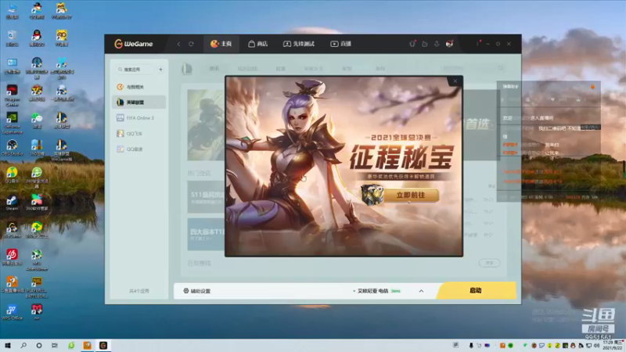Viewport: 626px width, 352px height.
Task: Open WPS Office desktop shortcut
Action: pyautogui.click(x=12, y=312)
